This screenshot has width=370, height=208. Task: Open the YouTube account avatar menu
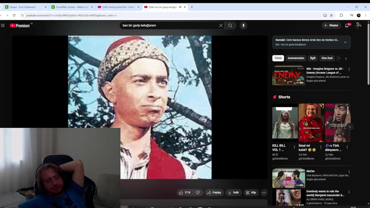tap(358, 25)
